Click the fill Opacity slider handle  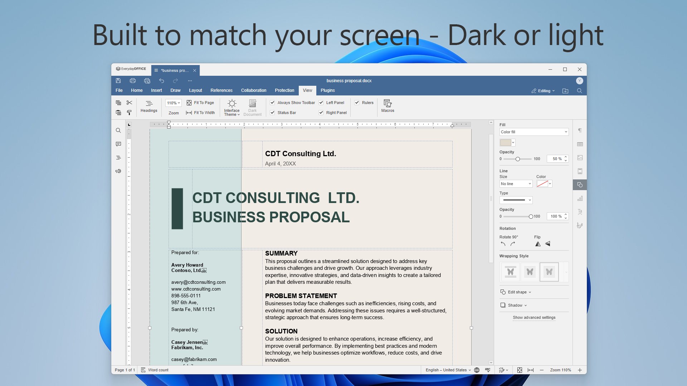pos(517,159)
